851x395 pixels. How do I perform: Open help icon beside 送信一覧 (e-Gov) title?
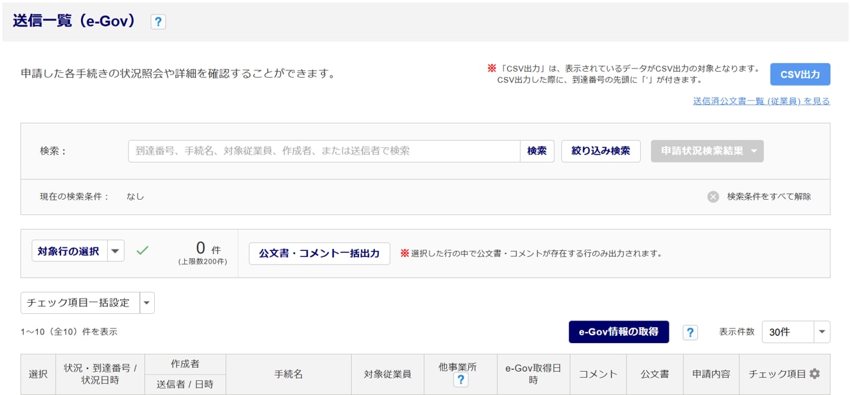pos(158,22)
